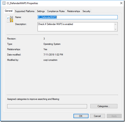
Task: Click the Date modified value text
Action: click(53, 55)
